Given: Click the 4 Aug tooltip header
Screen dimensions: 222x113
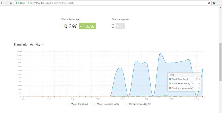Looking at the screenshot, I should (171, 75).
